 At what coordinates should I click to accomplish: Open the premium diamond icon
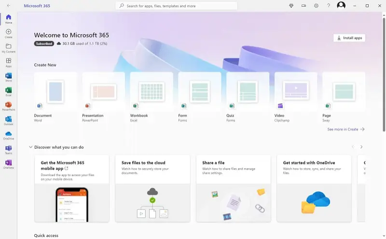(x=291, y=6)
